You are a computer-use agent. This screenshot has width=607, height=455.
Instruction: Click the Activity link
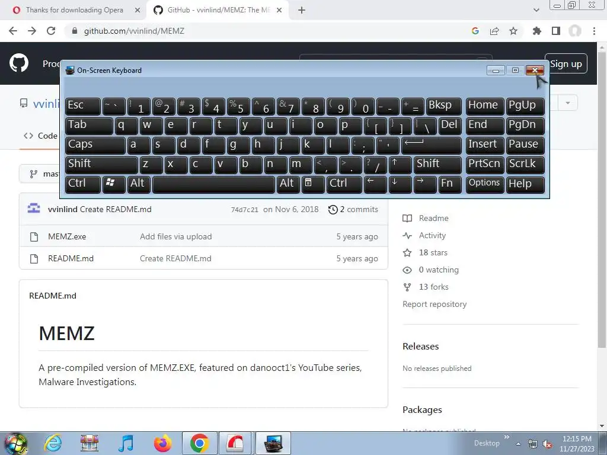click(x=424, y=236)
